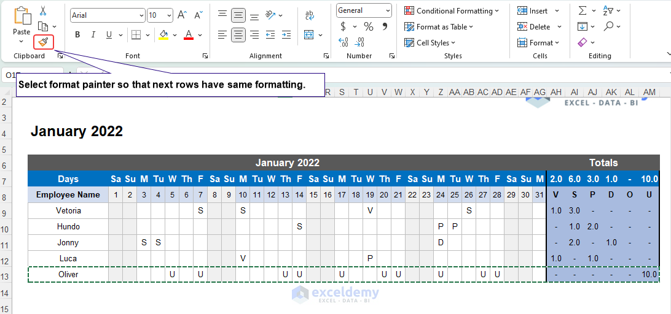Open Font group dialog launcher
Viewport: 671px width, 314px height.
[x=205, y=56]
